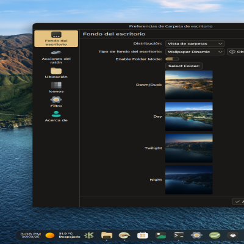Open the software store briefcase icon
The image size is (244, 244).
(143, 235)
